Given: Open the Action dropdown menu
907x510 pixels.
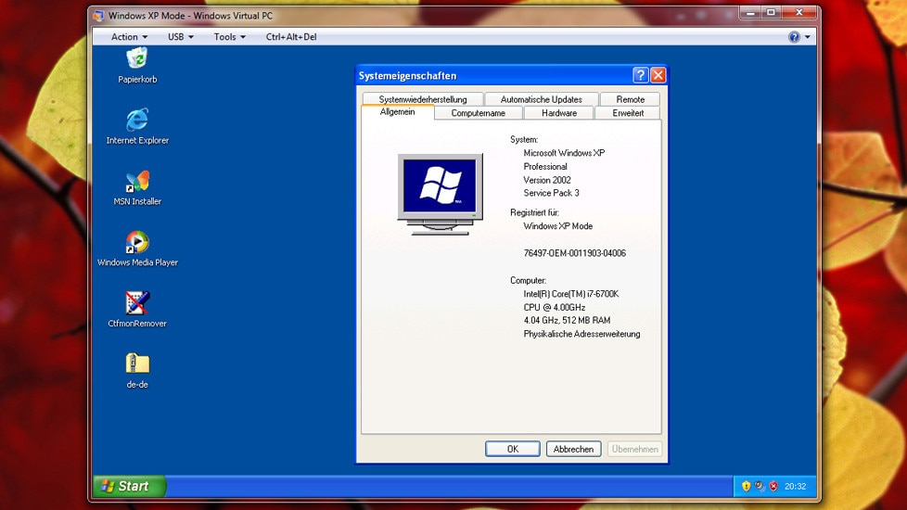Looking at the screenshot, I should pyautogui.click(x=129, y=37).
